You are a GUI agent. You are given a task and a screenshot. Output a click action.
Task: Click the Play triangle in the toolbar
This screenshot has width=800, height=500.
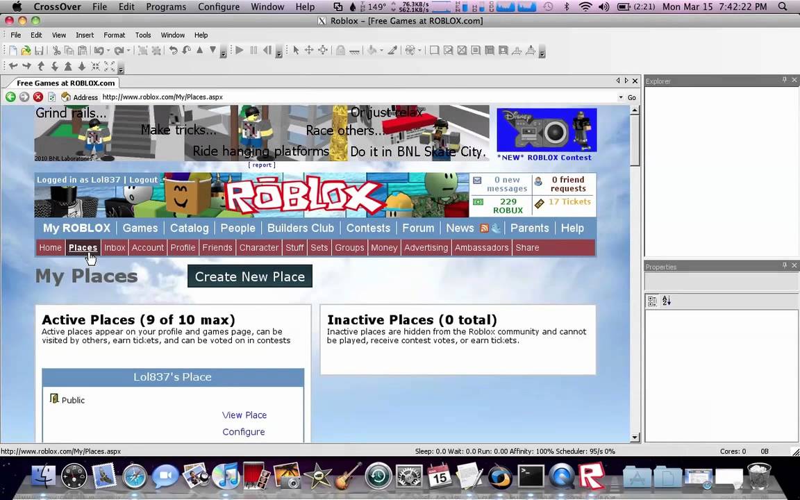[240, 51]
